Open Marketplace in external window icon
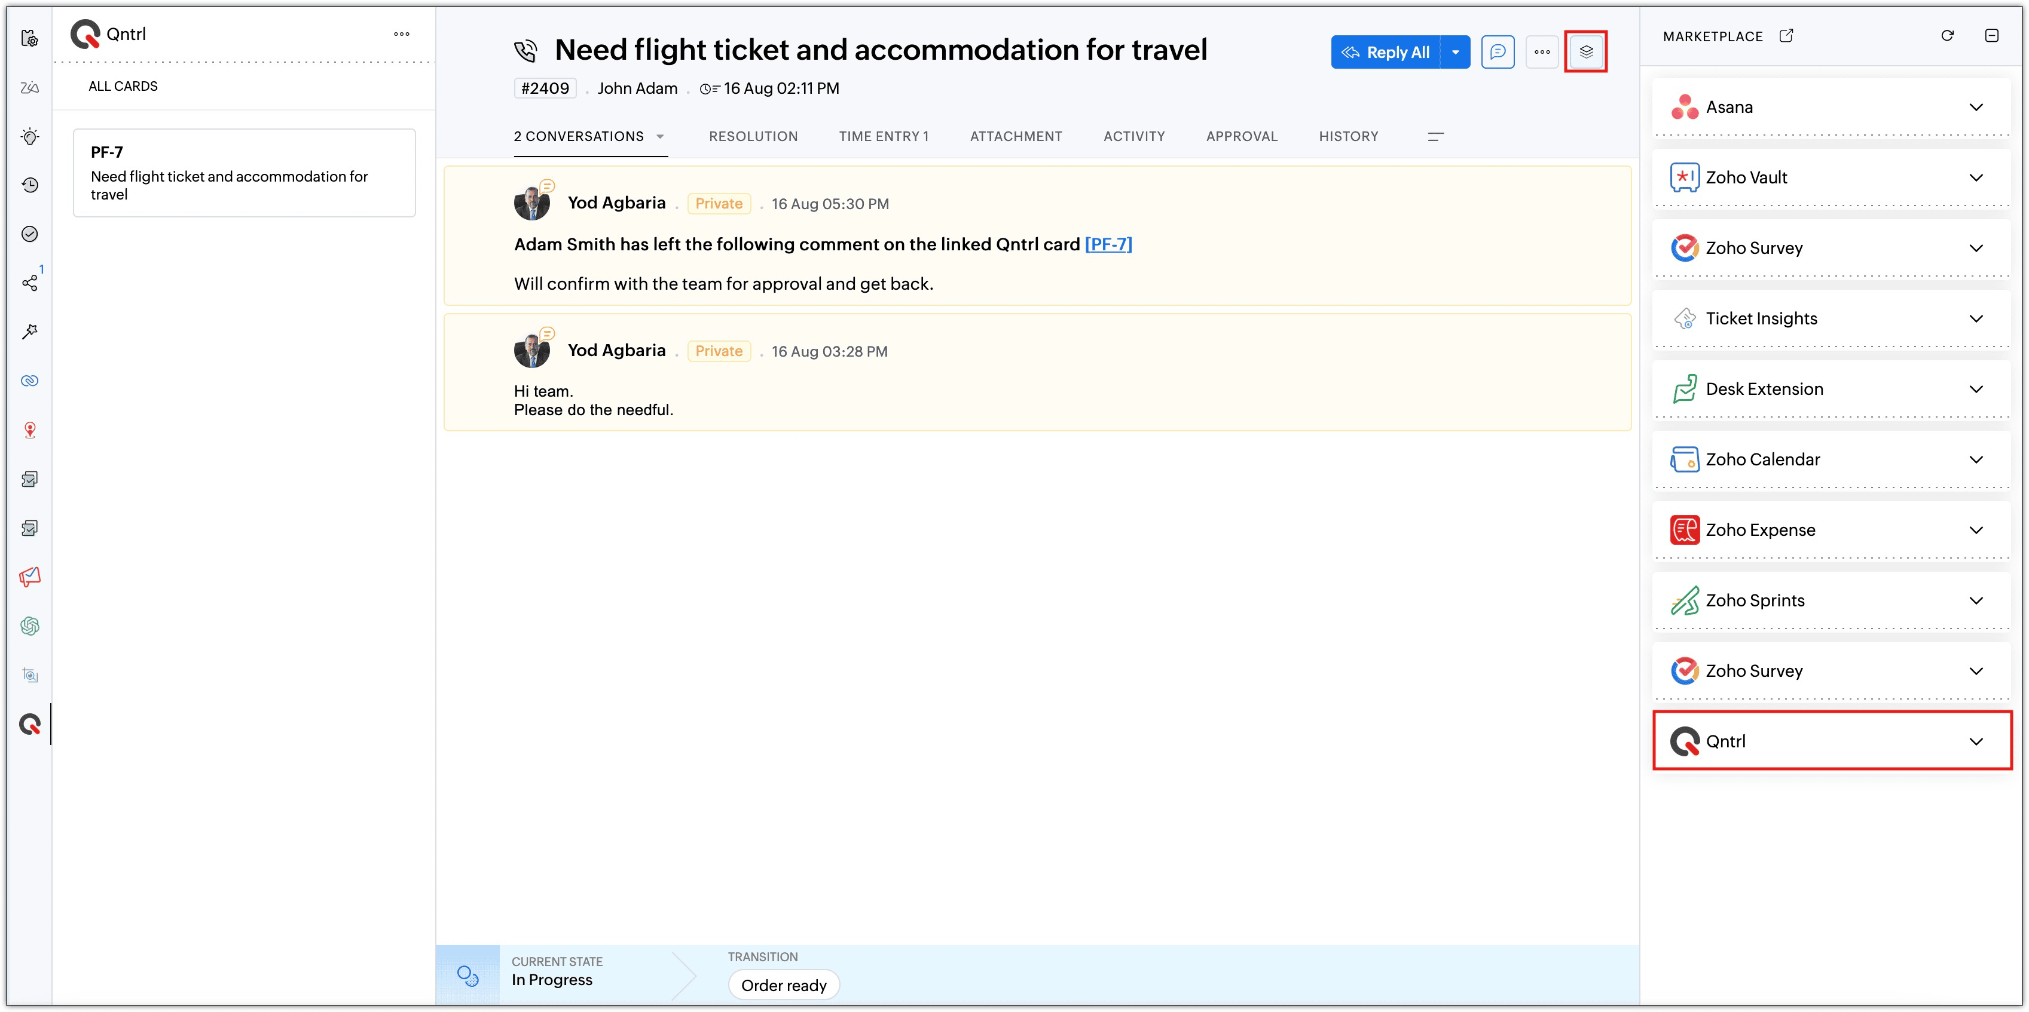 click(1786, 35)
